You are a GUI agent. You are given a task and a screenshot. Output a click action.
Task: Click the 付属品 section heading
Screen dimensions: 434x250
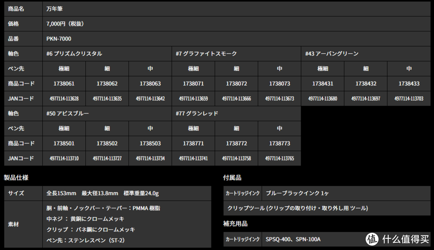pos(232,177)
